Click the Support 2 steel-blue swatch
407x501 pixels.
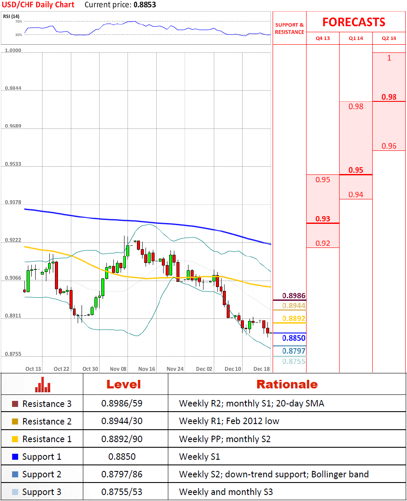pyautogui.click(x=15, y=474)
